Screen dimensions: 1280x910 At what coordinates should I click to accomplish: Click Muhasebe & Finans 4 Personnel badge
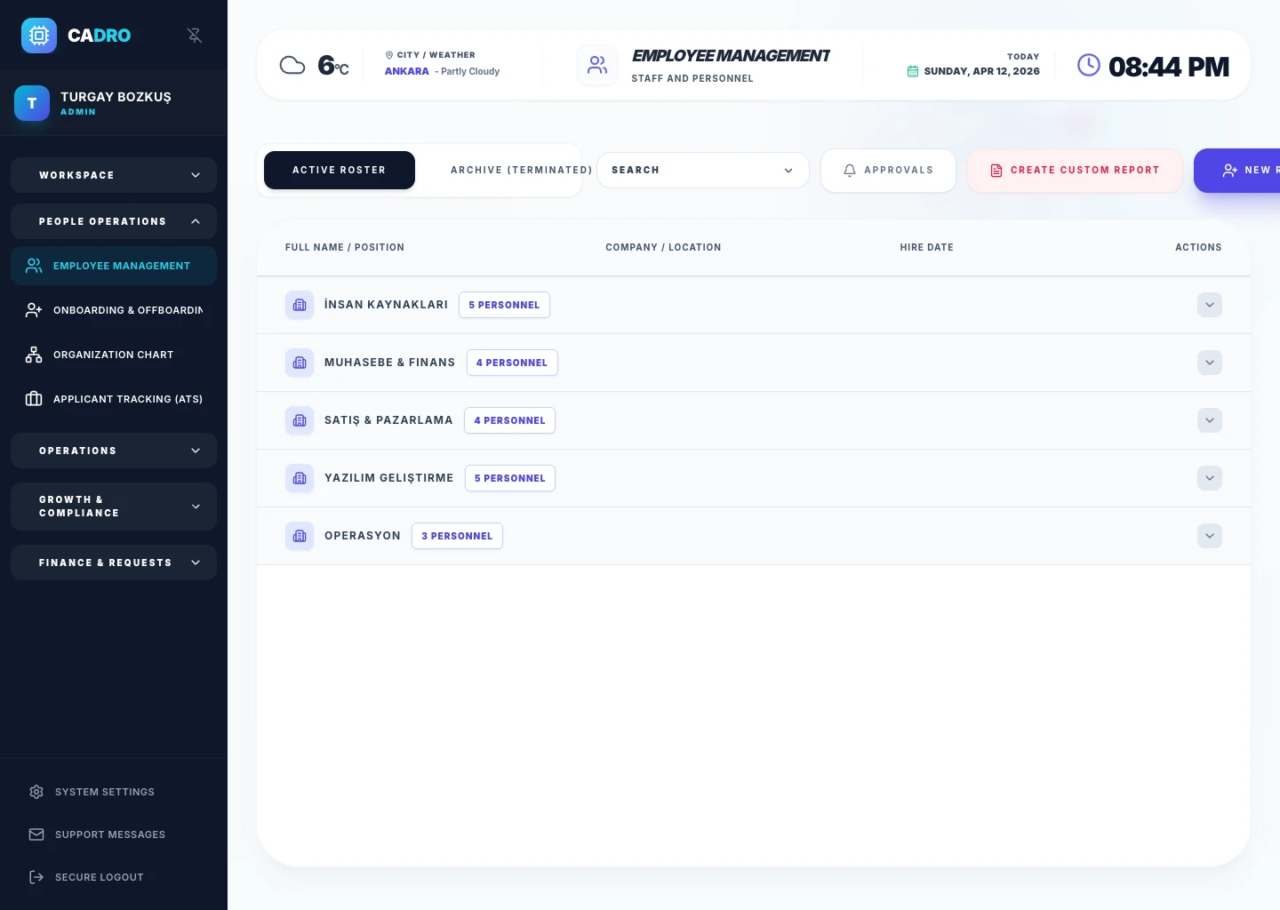(x=512, y=363)
